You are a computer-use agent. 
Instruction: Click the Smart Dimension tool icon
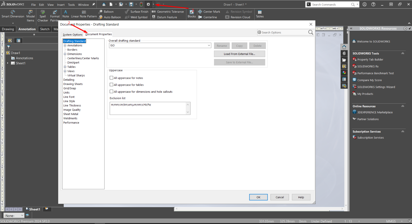tap(13, 12)
